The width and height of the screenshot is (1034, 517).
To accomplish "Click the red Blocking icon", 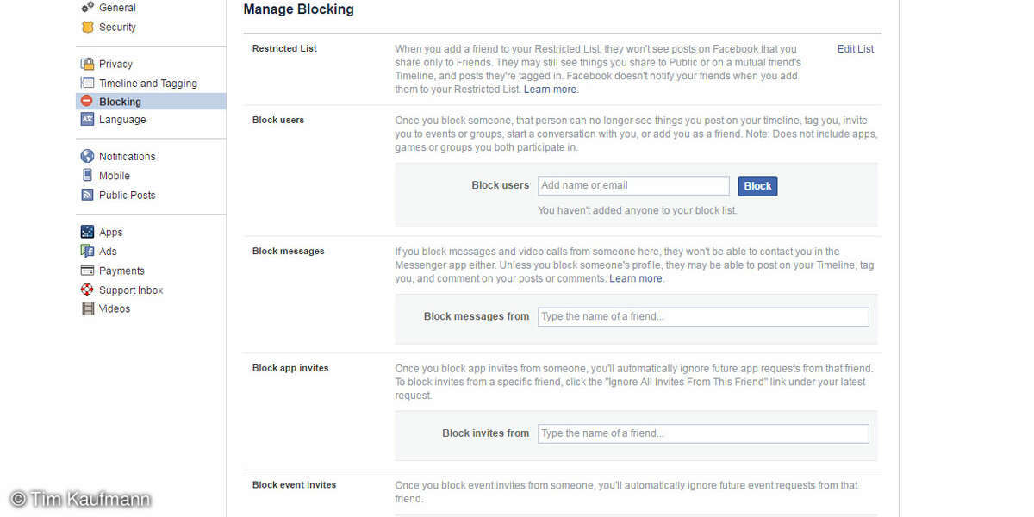I will point(87,102).
